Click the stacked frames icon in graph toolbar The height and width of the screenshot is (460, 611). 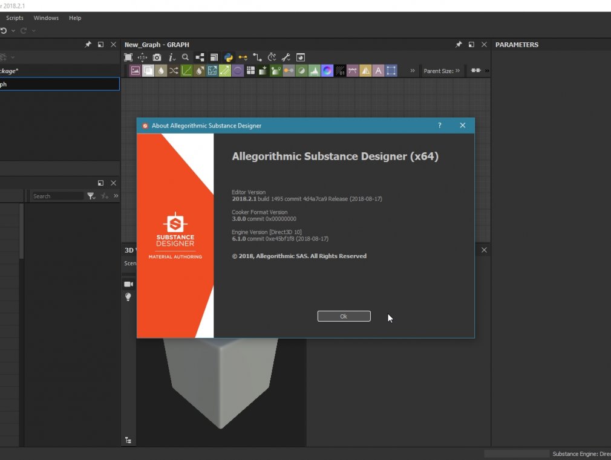(214, 57)
